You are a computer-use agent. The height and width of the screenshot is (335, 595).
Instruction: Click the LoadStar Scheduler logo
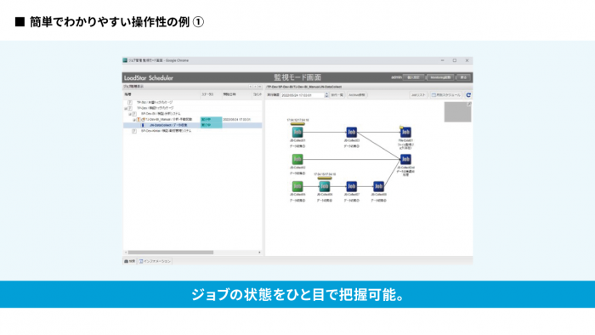(149, 77)
